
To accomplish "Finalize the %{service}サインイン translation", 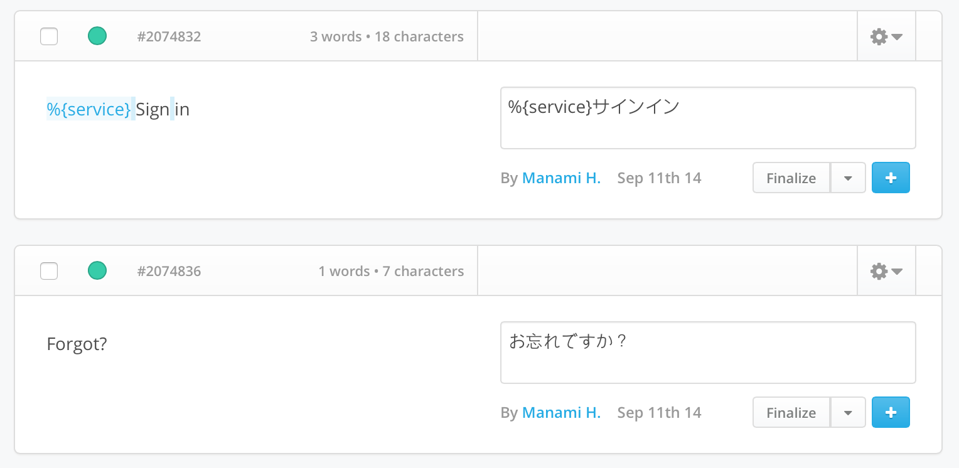I will coord(791,178).
